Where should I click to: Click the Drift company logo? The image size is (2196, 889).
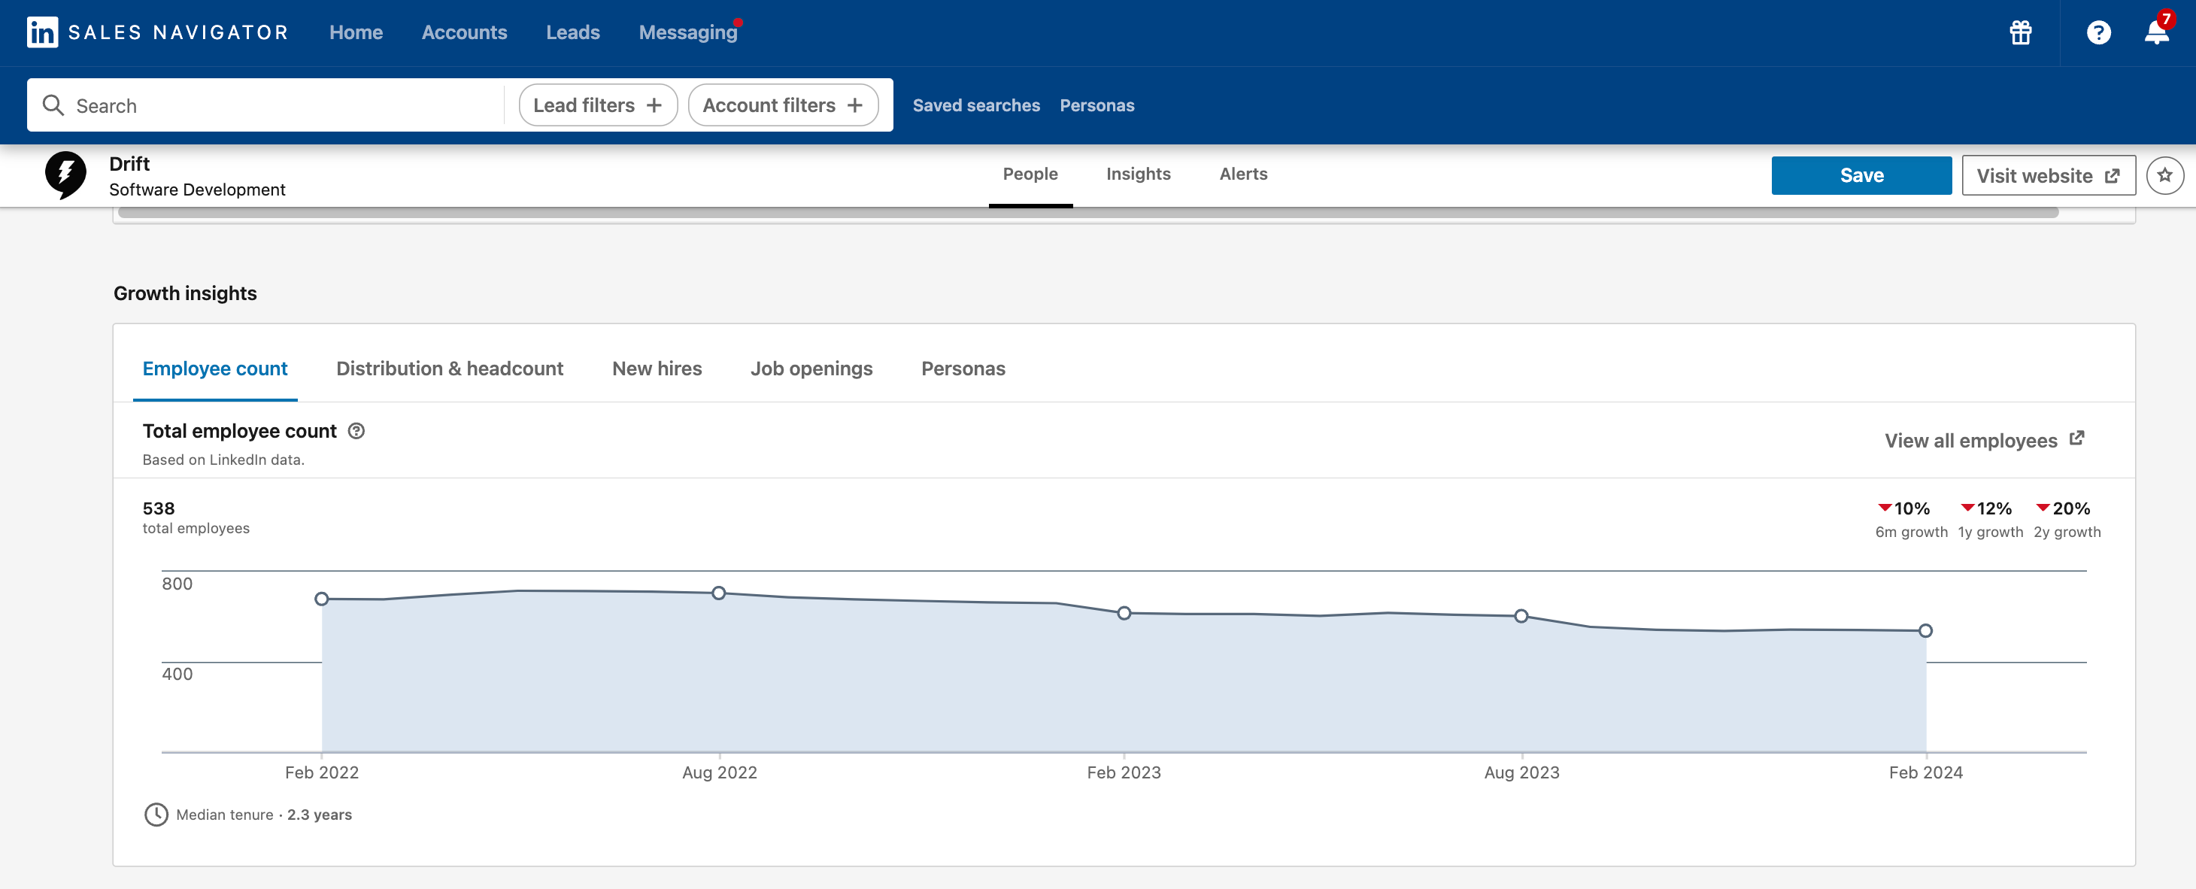tap(65, 174)
